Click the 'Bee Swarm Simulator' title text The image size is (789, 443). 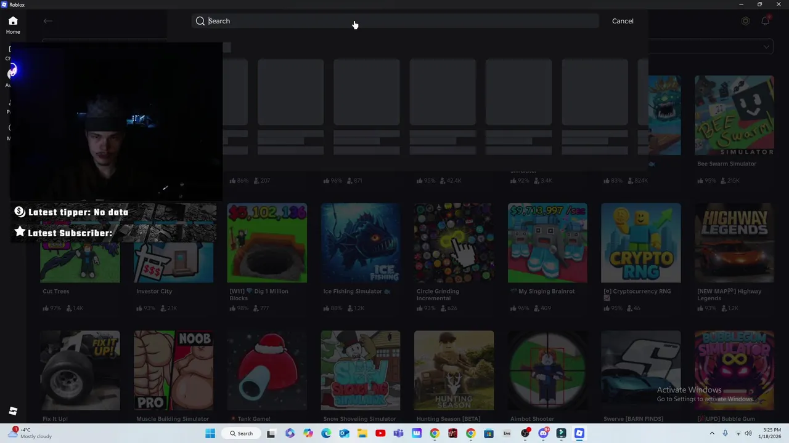point(727,164)
